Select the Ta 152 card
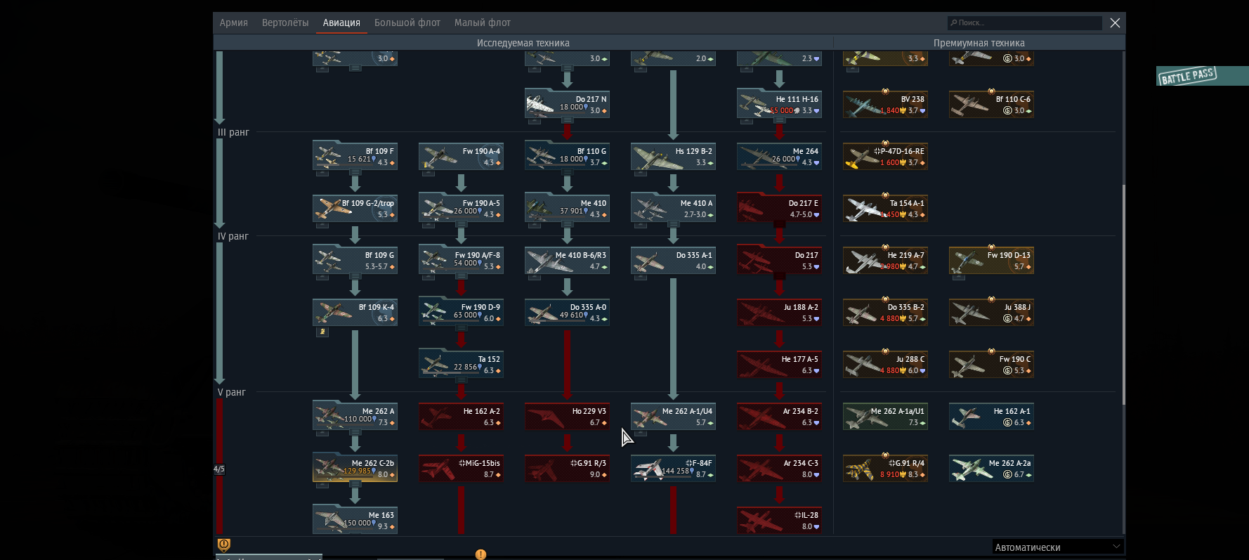This screenshot has height=560, width=1249. [x=461, y=365]
